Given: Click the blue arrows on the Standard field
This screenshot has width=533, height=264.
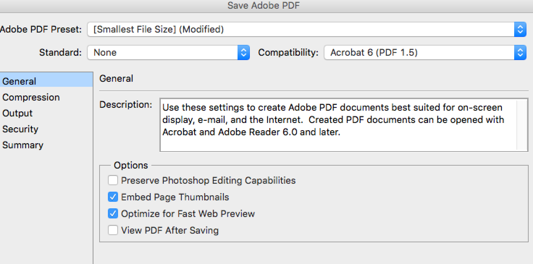Looking at the screenshot, I should point(243,53).
